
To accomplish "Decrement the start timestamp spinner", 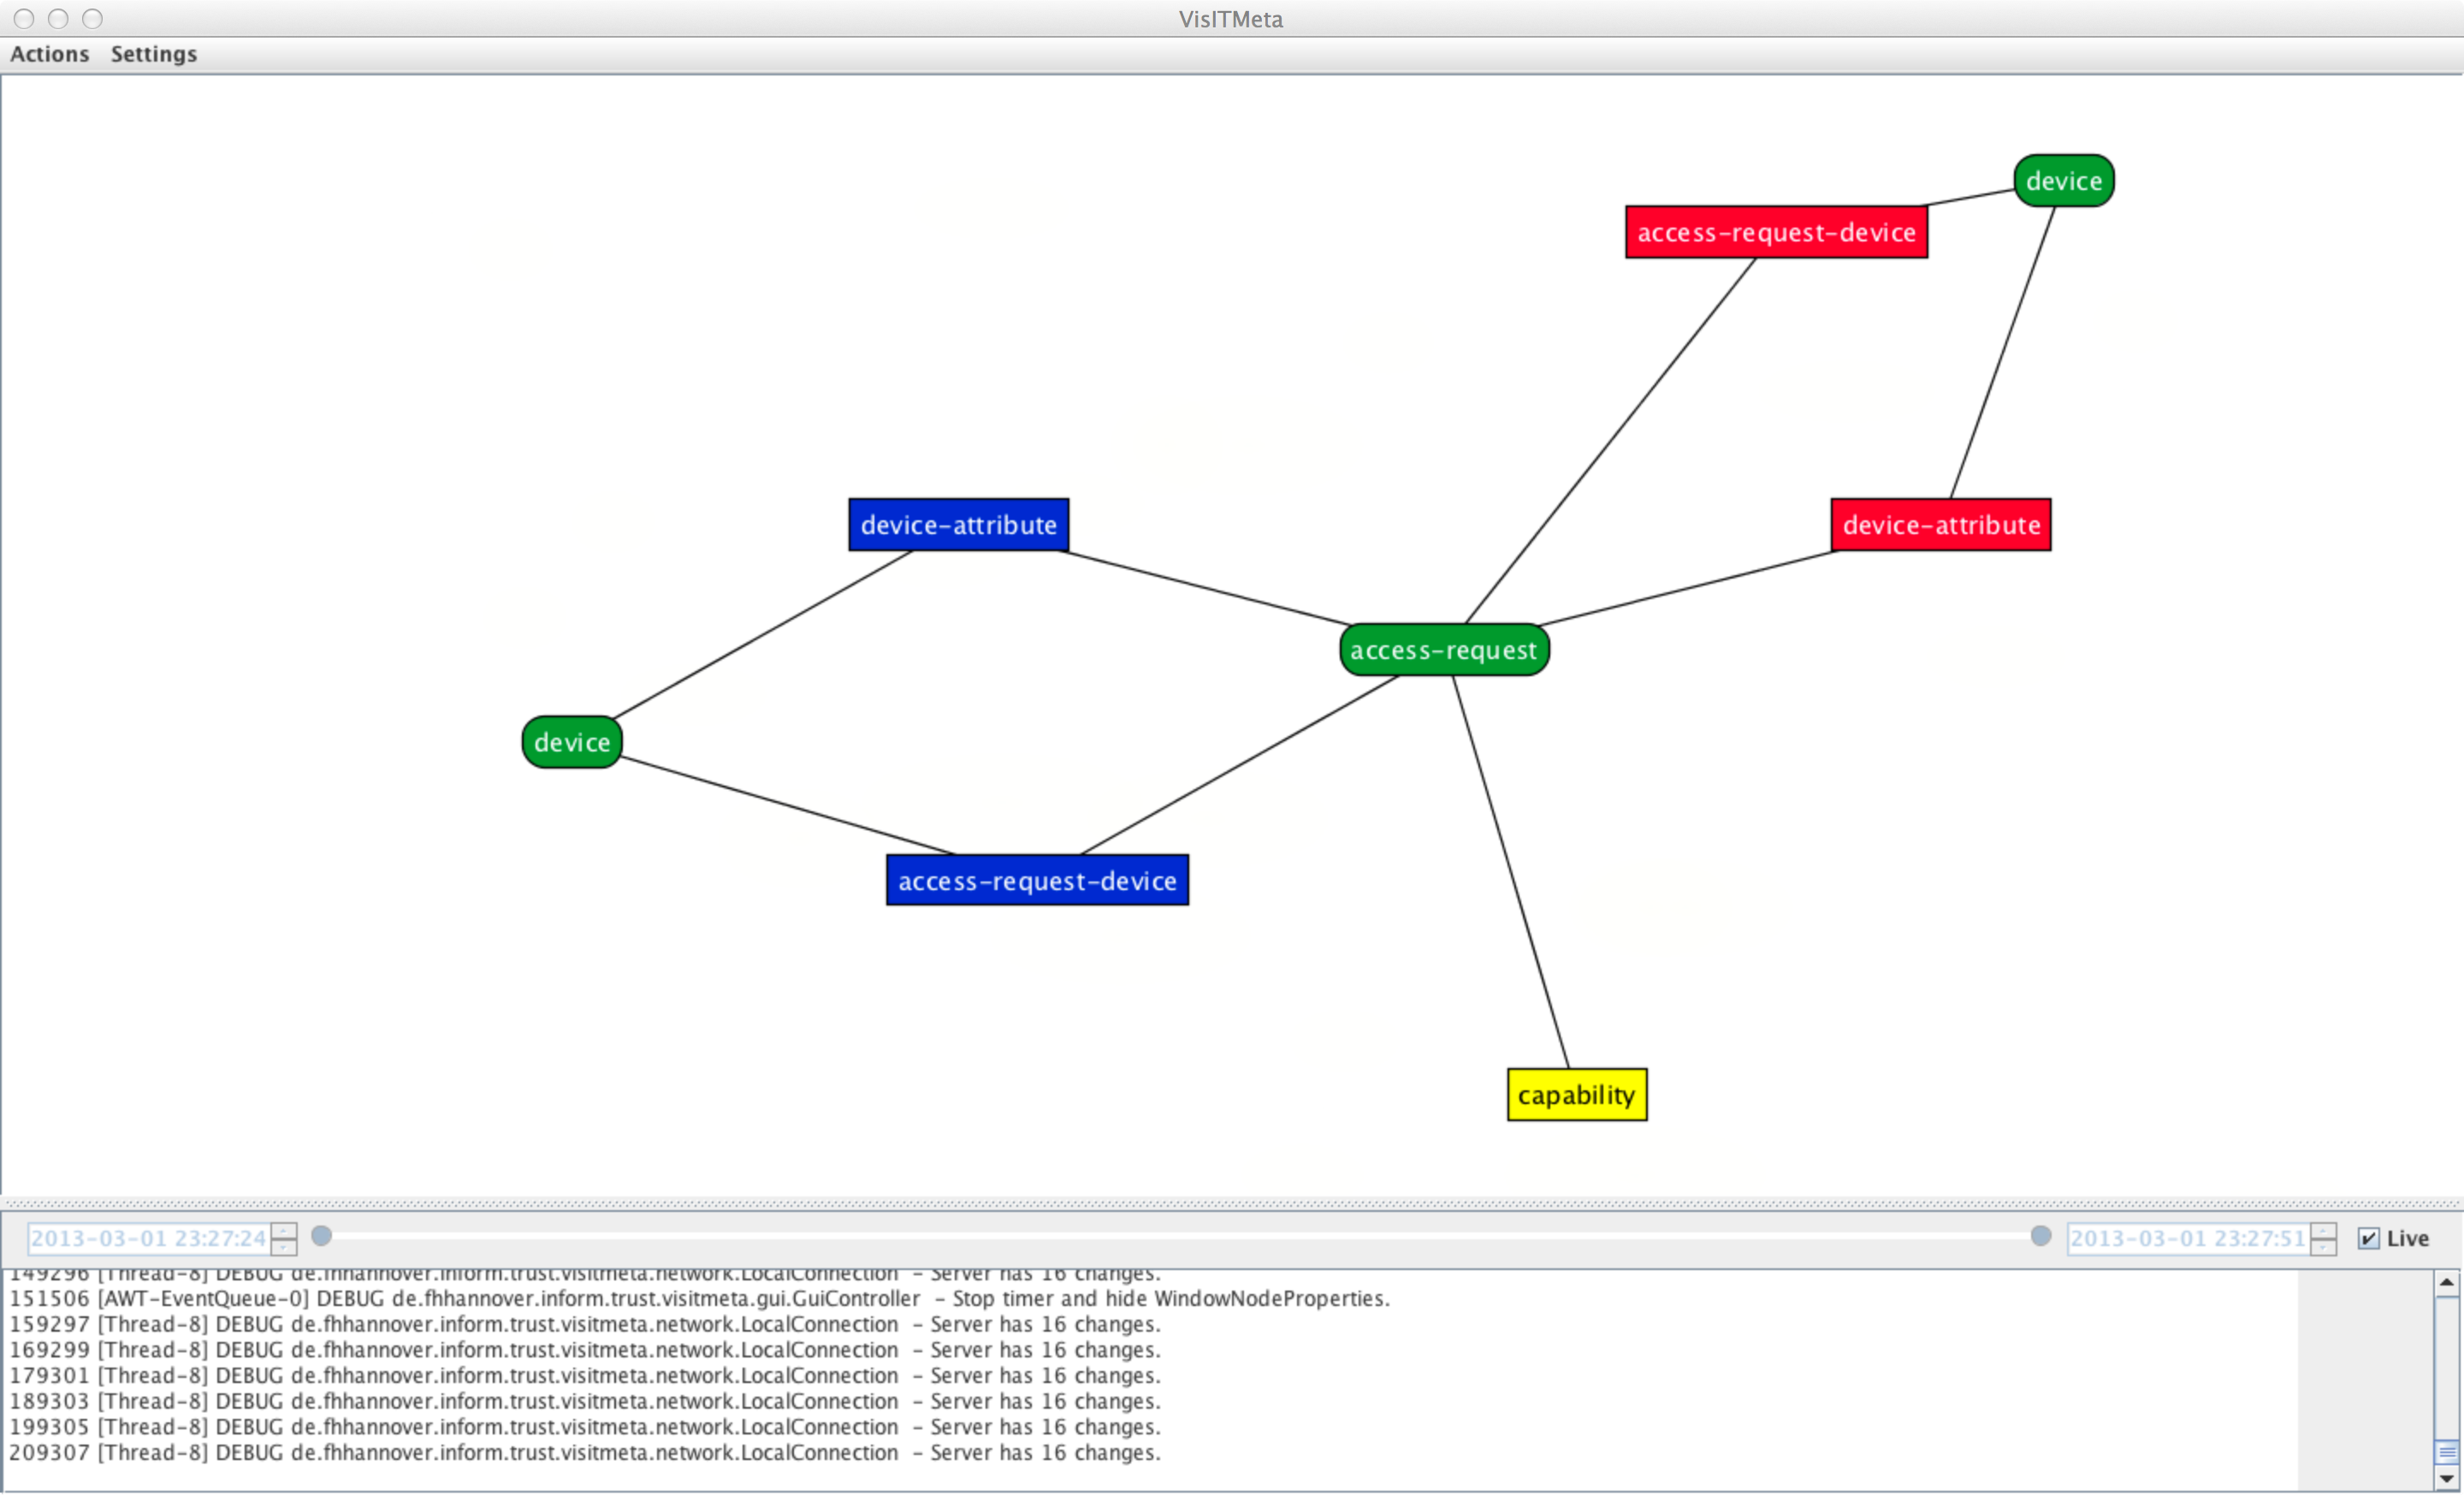I will click(x=284, y=1247).
